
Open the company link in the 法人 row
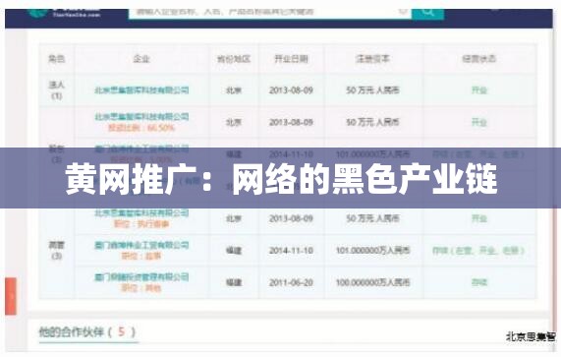[x=141, y=90]
